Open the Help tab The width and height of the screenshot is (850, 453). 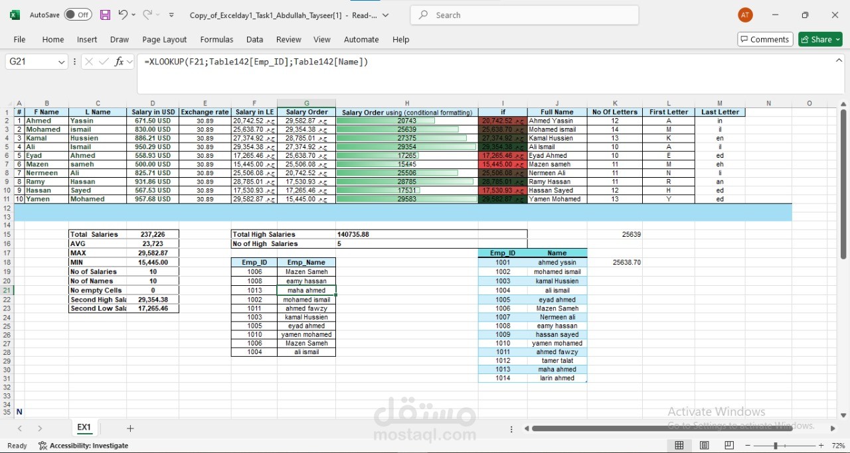pos(401,40)
